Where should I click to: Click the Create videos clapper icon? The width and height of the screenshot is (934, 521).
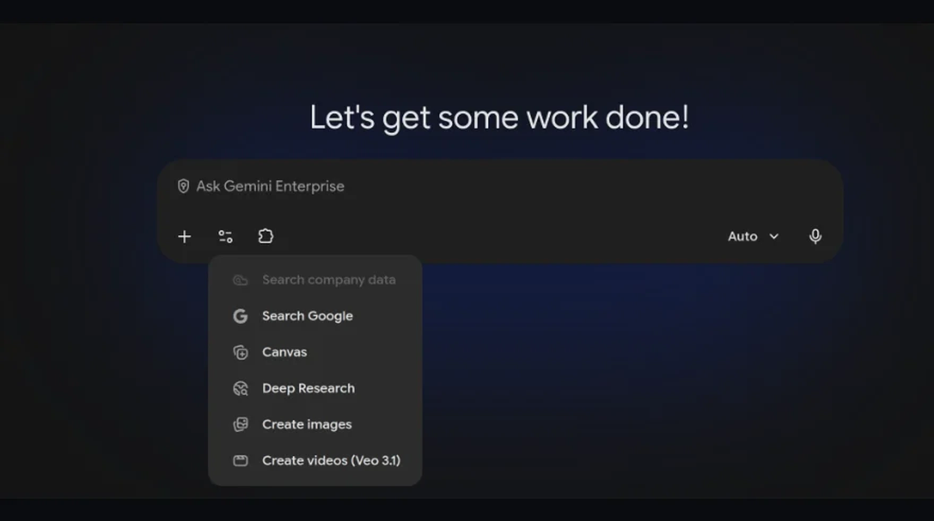[x=240, y=461]
